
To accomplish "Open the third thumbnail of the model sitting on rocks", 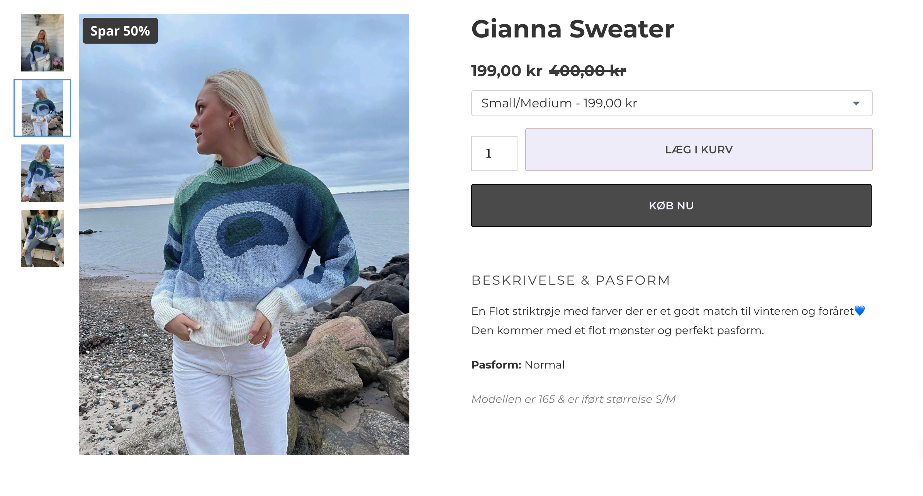I will click(x=42, y=173).
